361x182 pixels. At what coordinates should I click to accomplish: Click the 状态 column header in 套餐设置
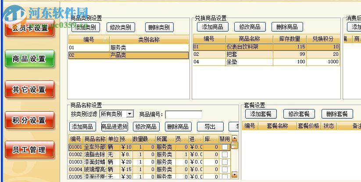(x=329, y=126)
